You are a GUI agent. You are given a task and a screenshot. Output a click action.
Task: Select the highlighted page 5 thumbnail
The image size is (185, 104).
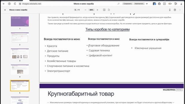[20, 86]
